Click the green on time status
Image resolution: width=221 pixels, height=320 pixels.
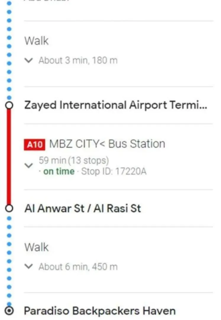[x=59, y=172]
